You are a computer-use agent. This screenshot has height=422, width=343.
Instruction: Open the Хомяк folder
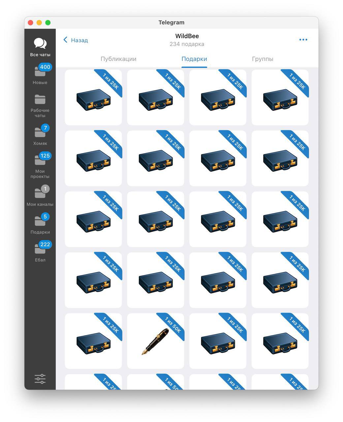40,135
